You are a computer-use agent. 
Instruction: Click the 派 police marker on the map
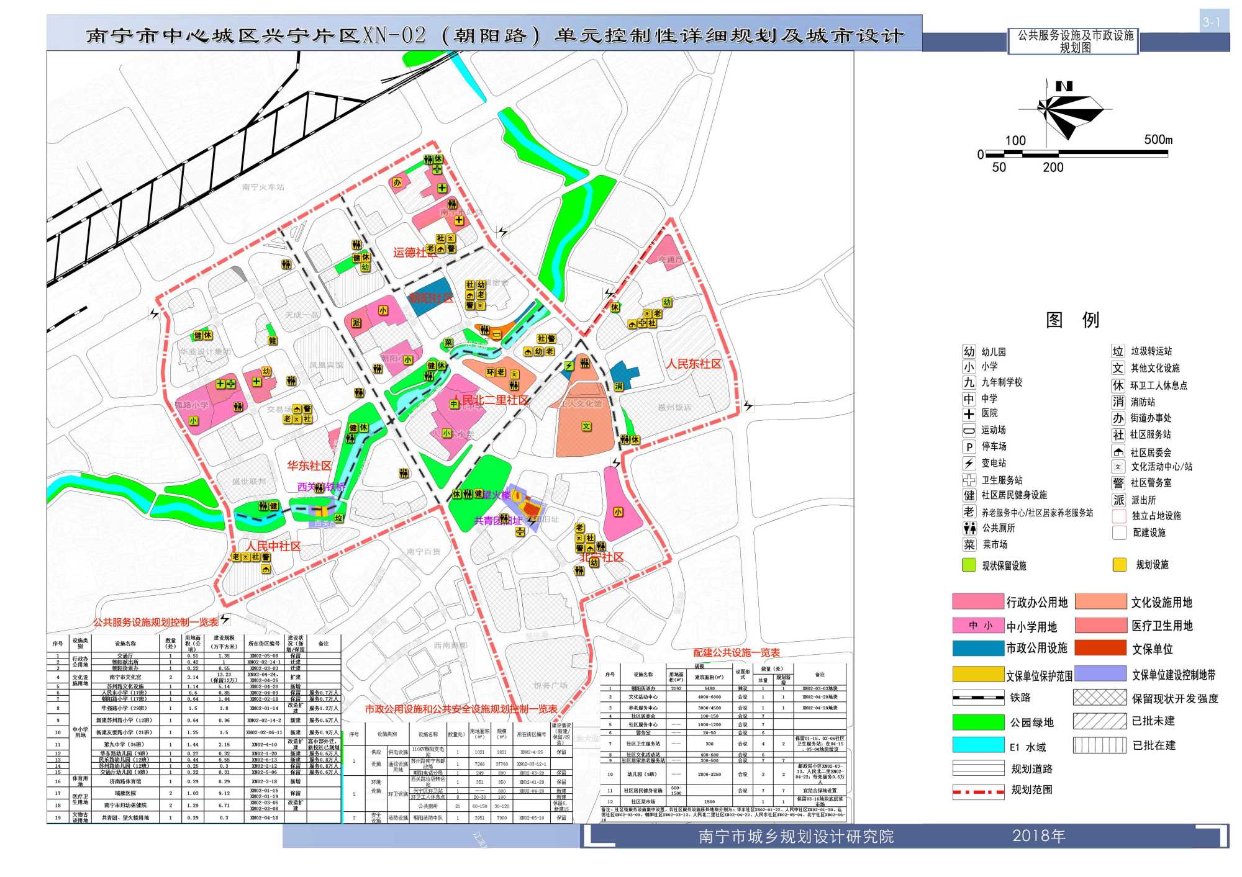(356, 323)
